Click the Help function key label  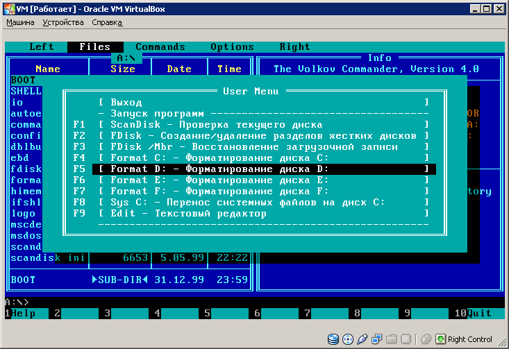(x=23, y=314)
